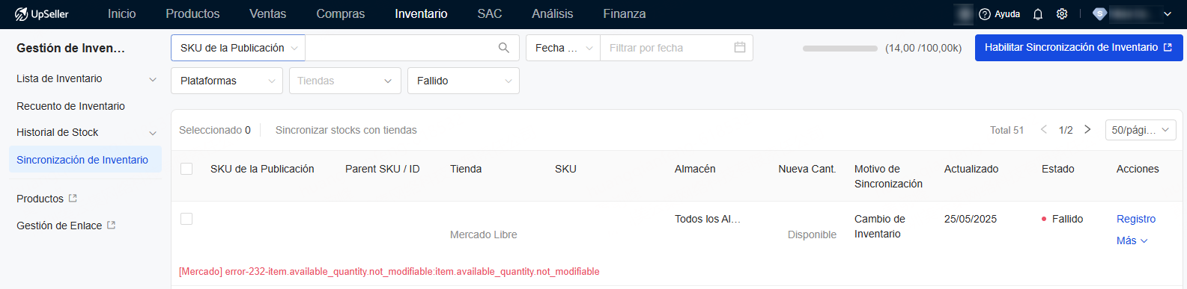Viewport: 1187px width, 289px height.
Task: Tick the select-all header checkbox
Action: (186, 169)
